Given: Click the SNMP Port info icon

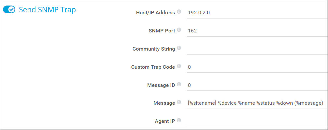Looking at the screenshot, I should (x=179, y=30).
